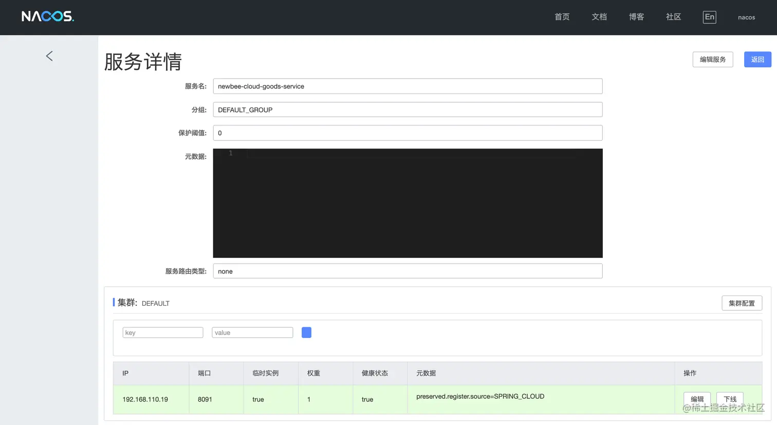777x425 pixels.
Task: Focus the 服务路由类型 none field
Action: 408,271
